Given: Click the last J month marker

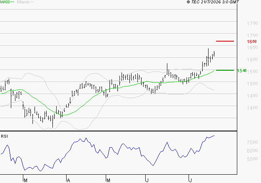Looking at the screenshot, I should pyautogui.click(x=190, y=181).
